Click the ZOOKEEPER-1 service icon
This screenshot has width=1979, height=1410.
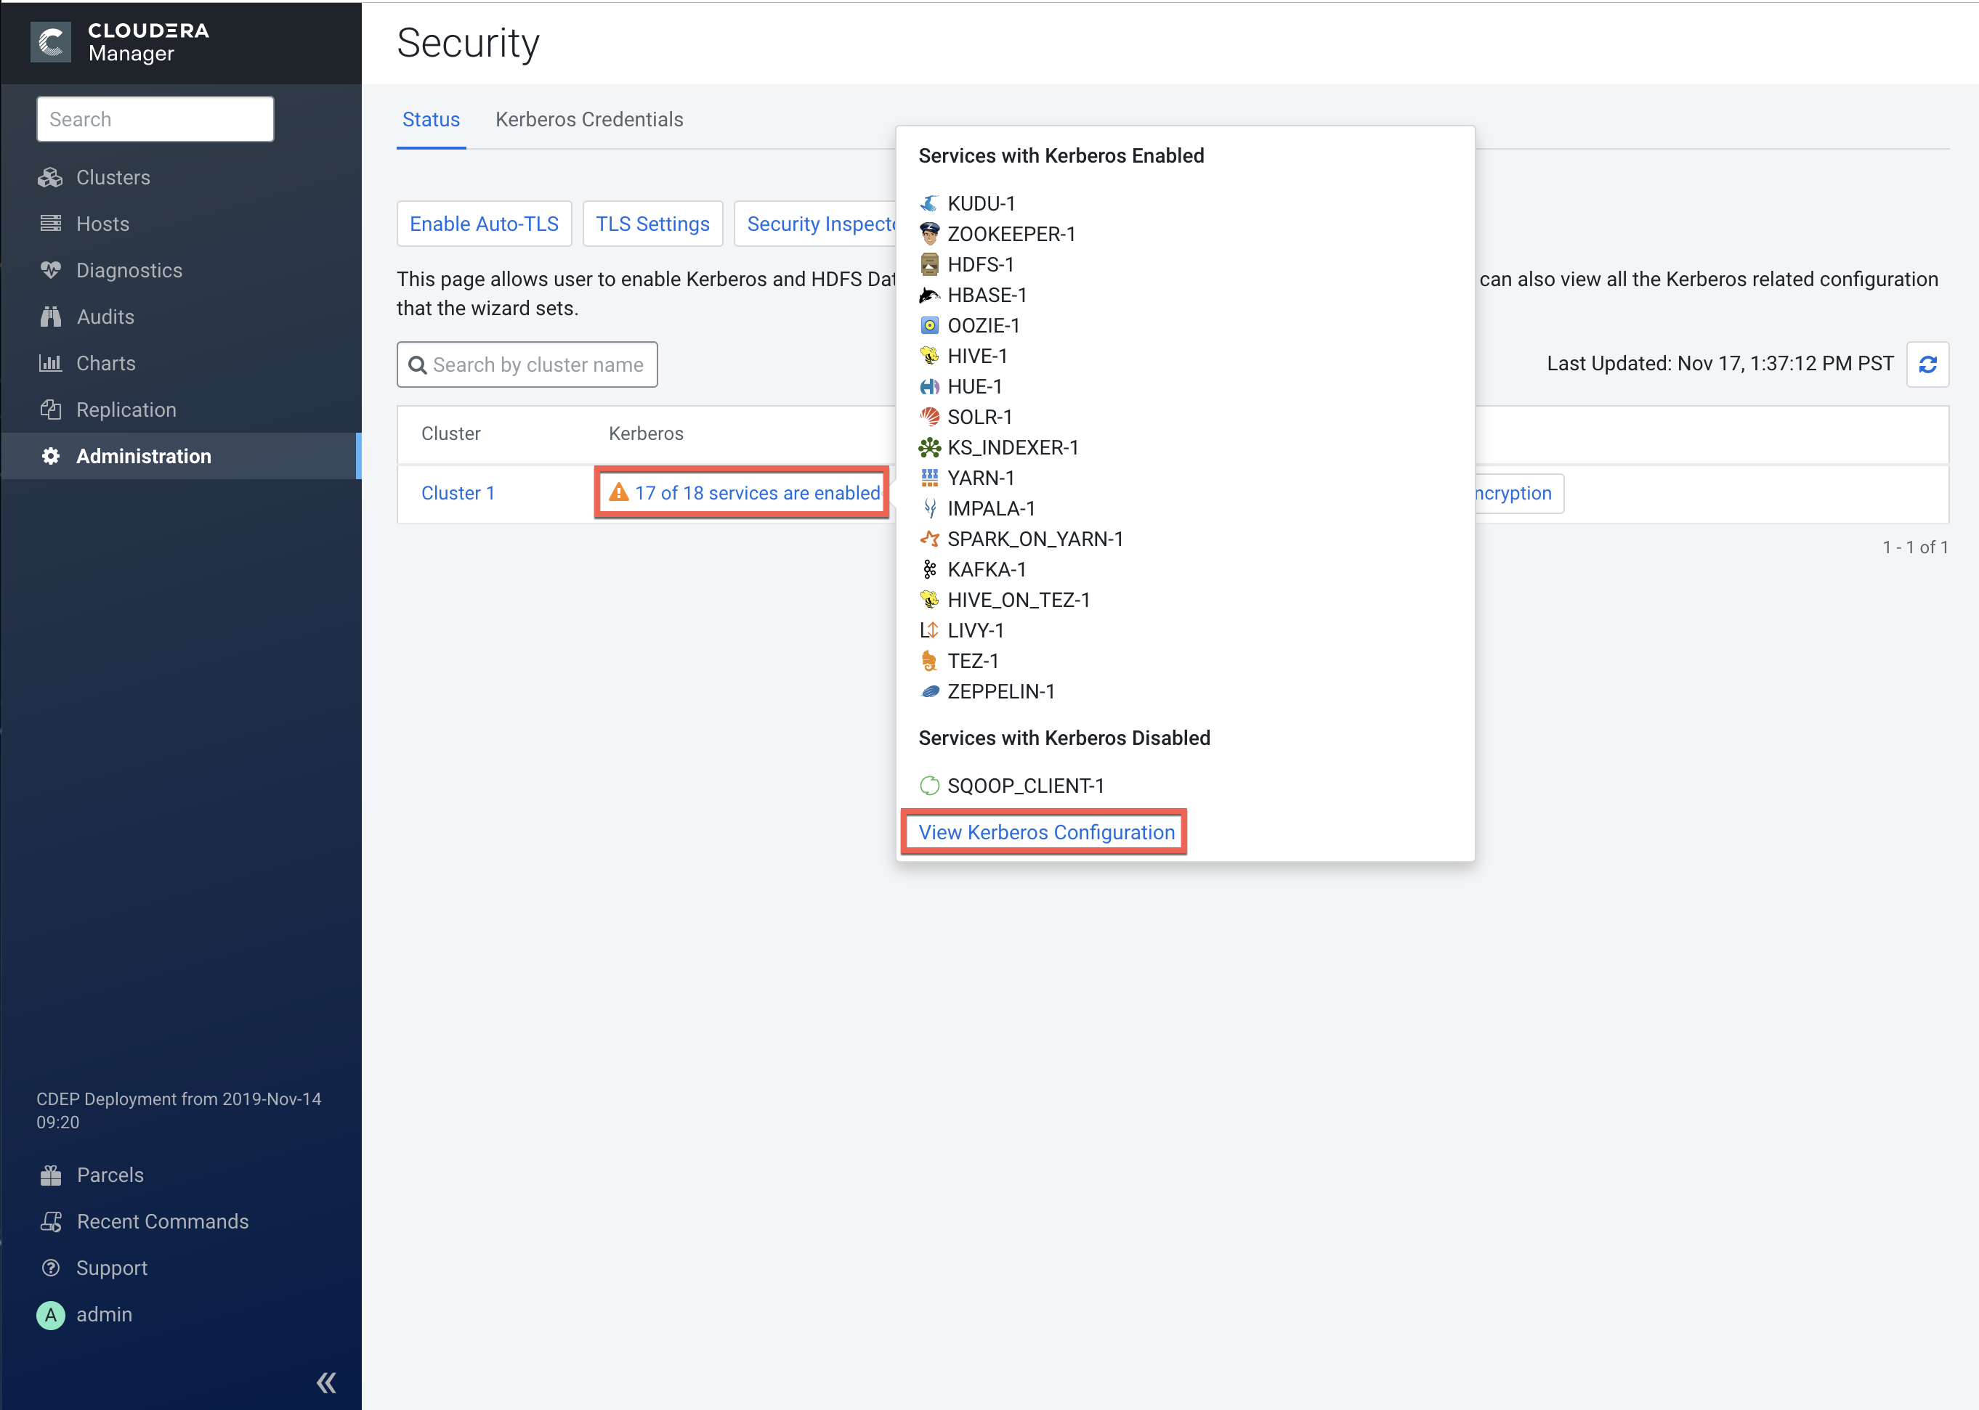(928, 234)
